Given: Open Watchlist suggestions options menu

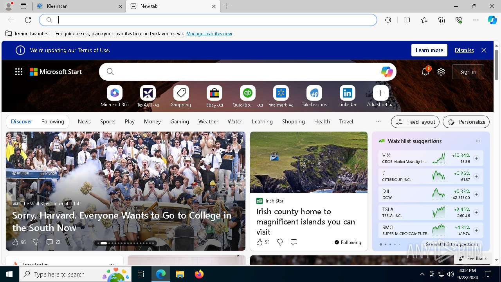Looking at the screenshot, I should (x=478, y=141).
